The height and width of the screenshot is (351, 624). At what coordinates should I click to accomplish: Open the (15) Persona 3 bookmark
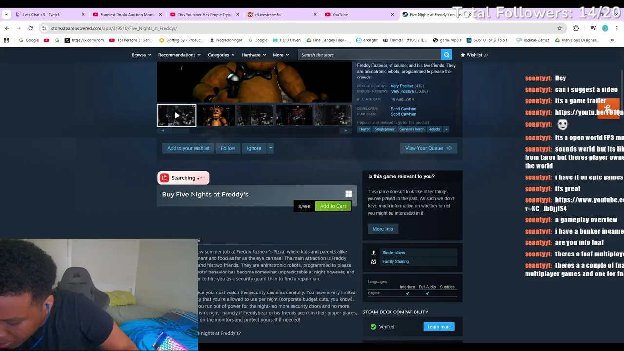click(131, 40)
